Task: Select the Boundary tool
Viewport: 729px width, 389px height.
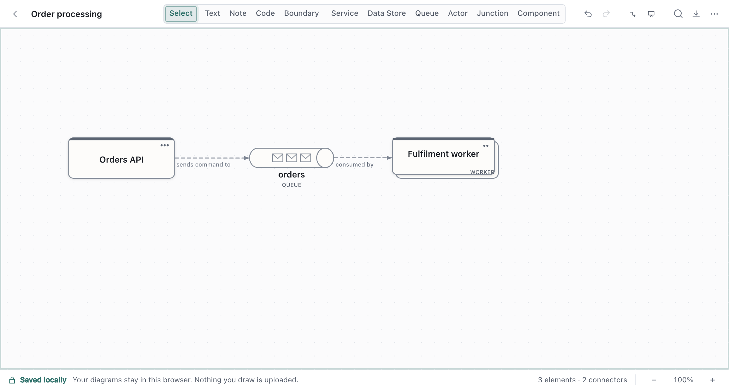Action: tap(302, 13)
